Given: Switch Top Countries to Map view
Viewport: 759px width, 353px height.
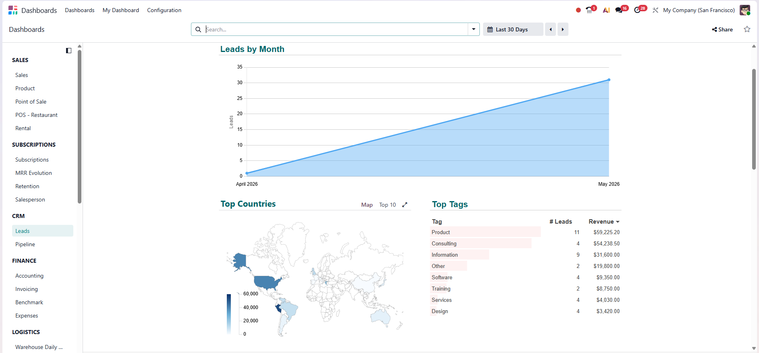Looking at the screenshot, I should (367, 205).
